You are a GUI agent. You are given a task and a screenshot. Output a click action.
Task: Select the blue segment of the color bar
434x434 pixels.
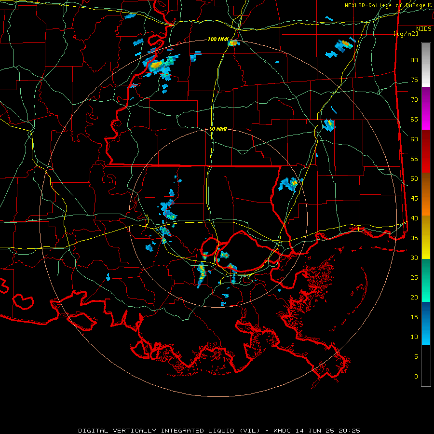click(x=426, y=323)
